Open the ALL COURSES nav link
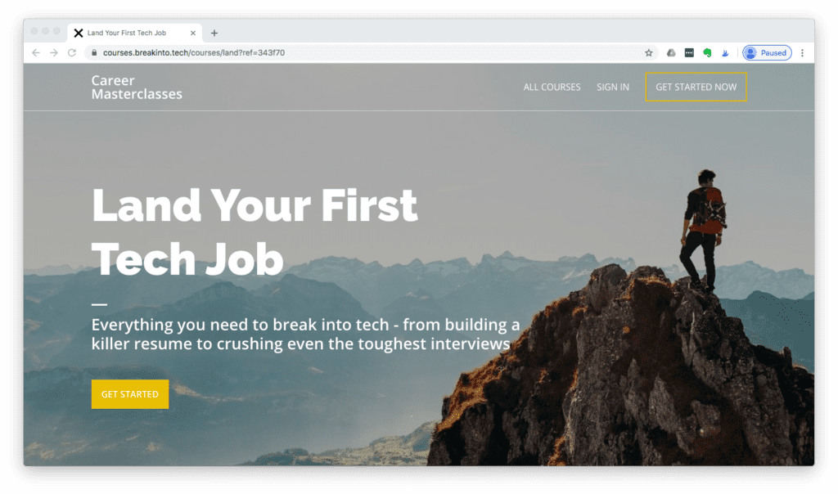 coord(552,87)
